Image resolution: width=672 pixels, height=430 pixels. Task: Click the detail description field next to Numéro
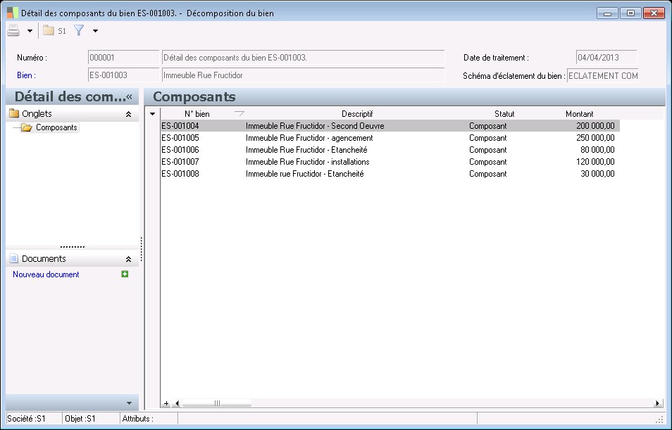(x=303, y=58)
